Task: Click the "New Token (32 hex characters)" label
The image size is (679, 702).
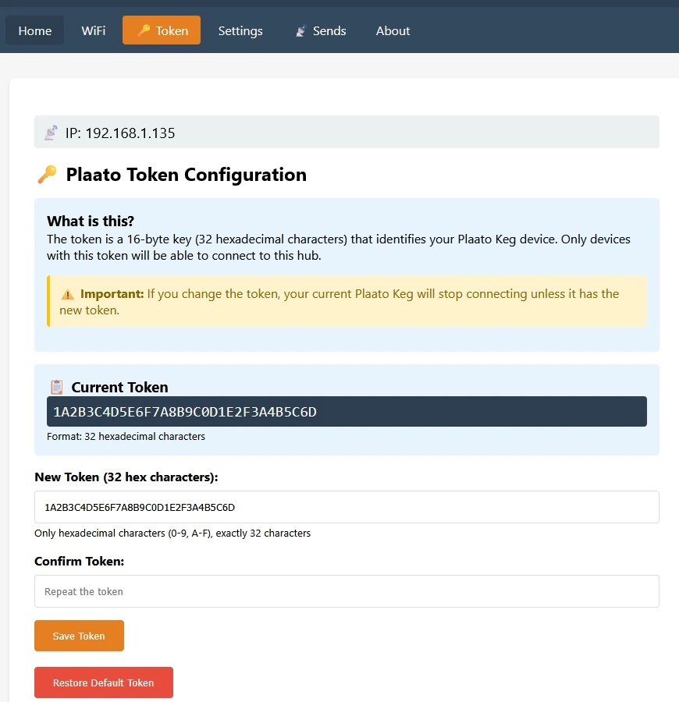Action: pyautogui.click(x=126, y=477)
